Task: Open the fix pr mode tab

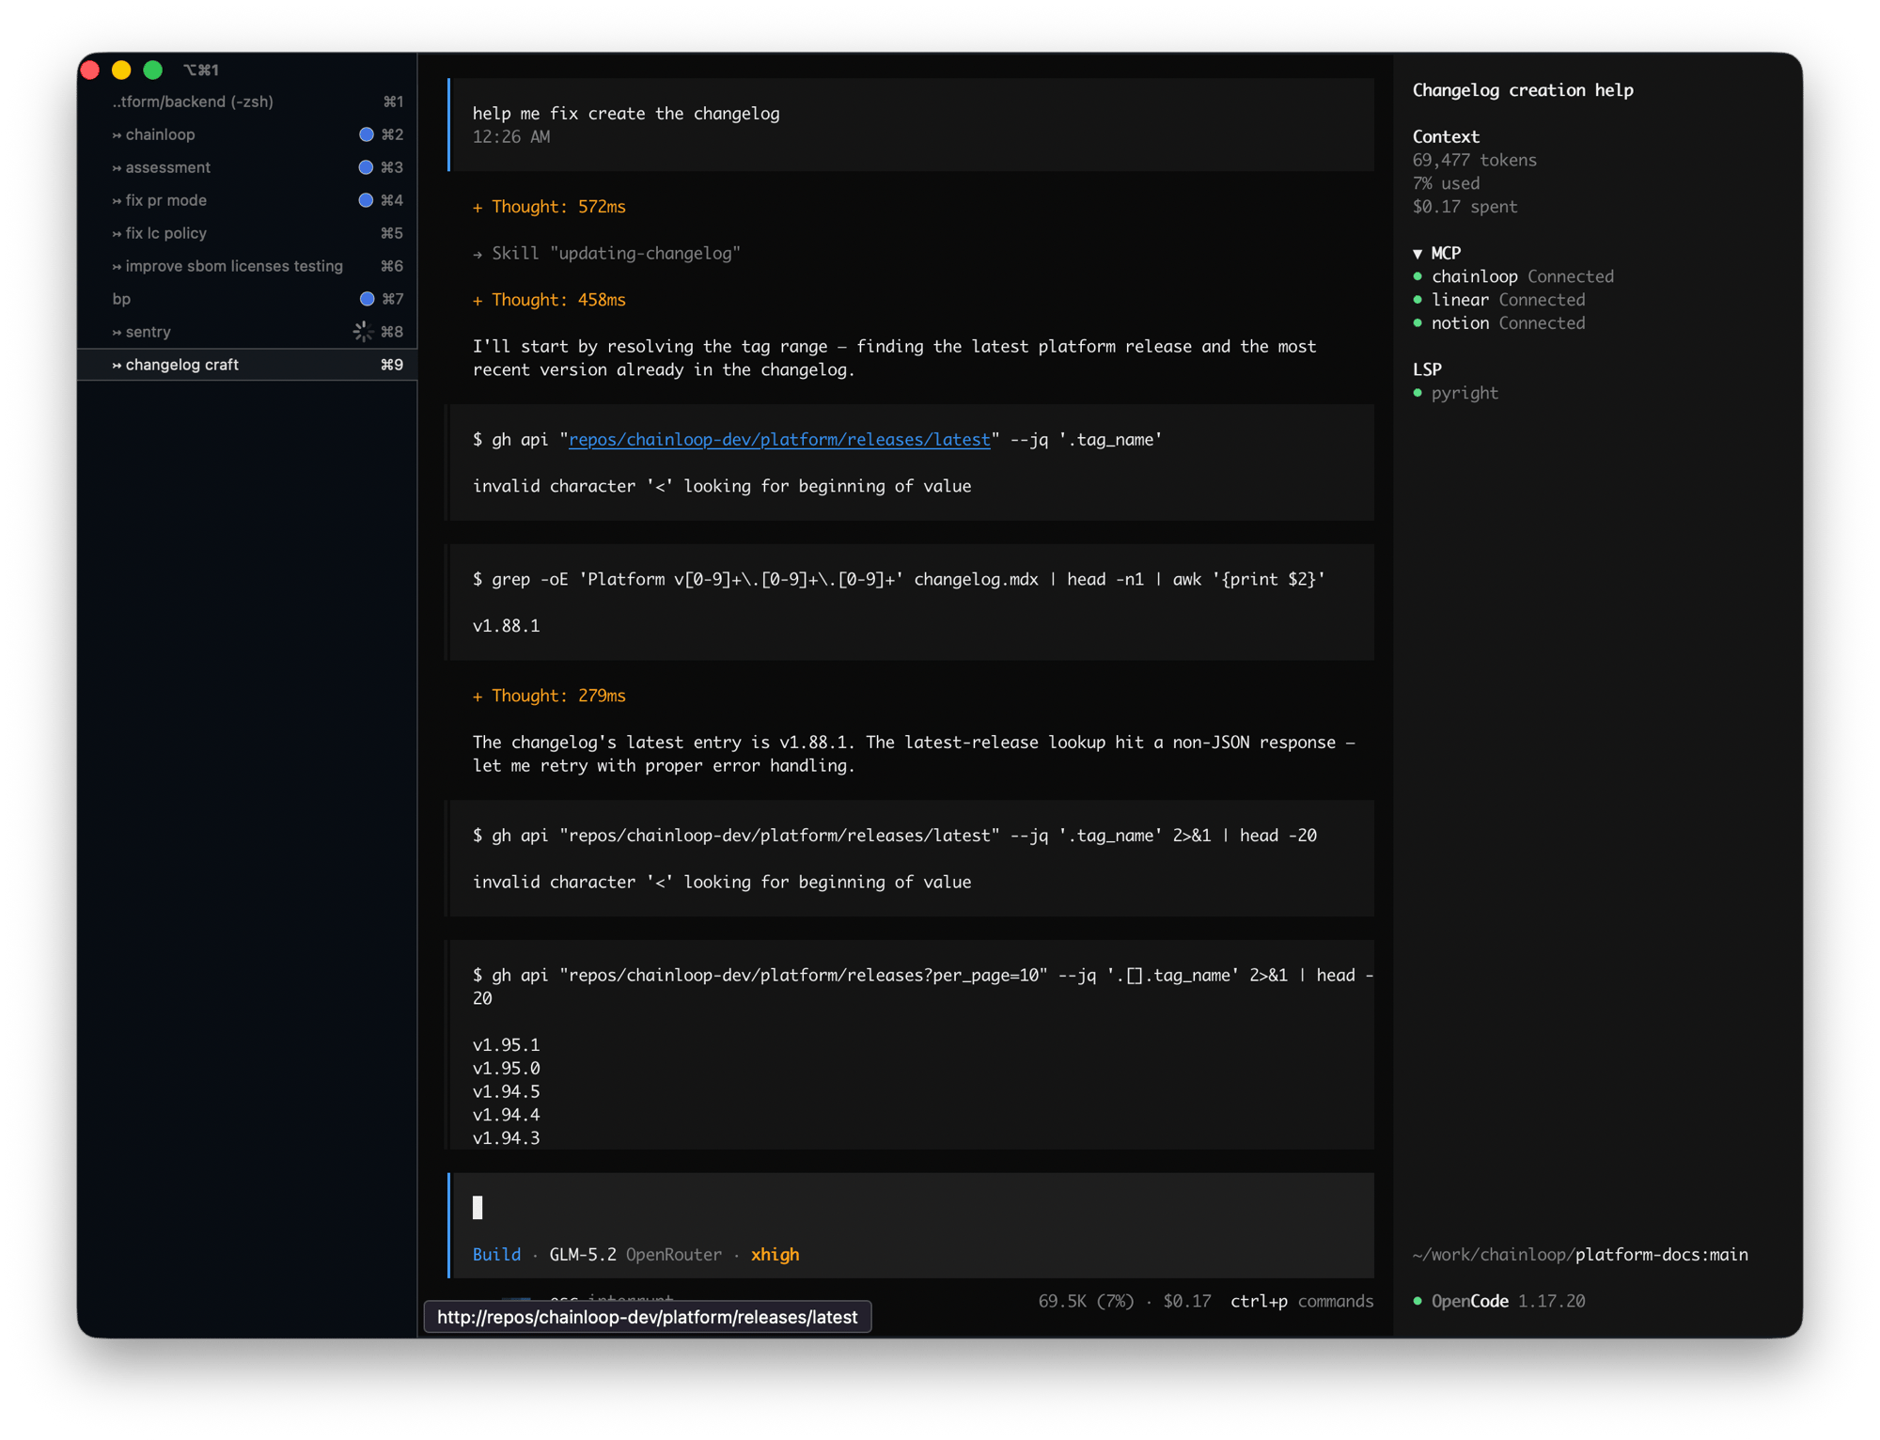Action: [x=247, y=200]
